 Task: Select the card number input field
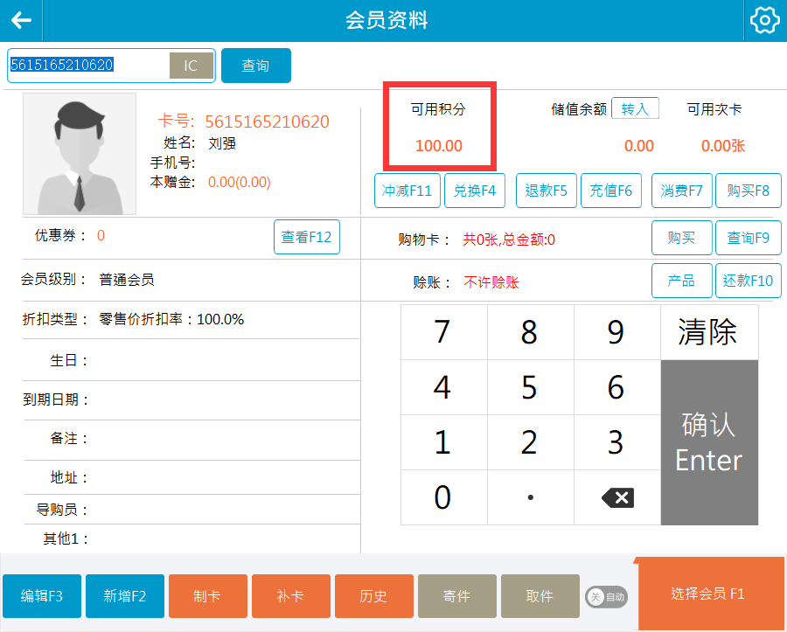(x=87, y=66)
